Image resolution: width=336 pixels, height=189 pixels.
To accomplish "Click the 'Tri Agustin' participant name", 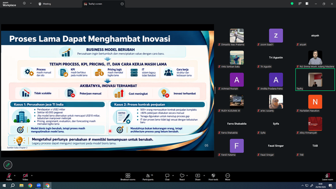I will point(276,58).
